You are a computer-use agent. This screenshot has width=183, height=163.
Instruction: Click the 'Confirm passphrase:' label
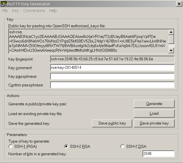click(x=26, y=85)
